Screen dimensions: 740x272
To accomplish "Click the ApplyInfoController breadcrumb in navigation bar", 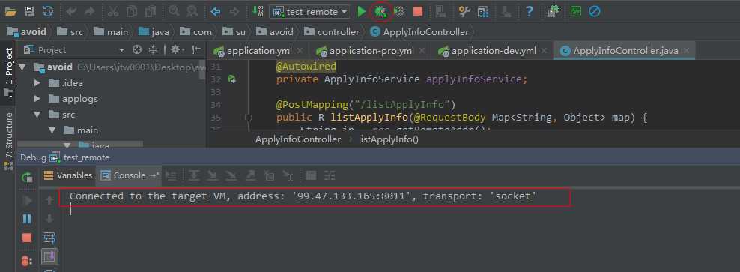I will pyautogui.click(x=420, y=31).
